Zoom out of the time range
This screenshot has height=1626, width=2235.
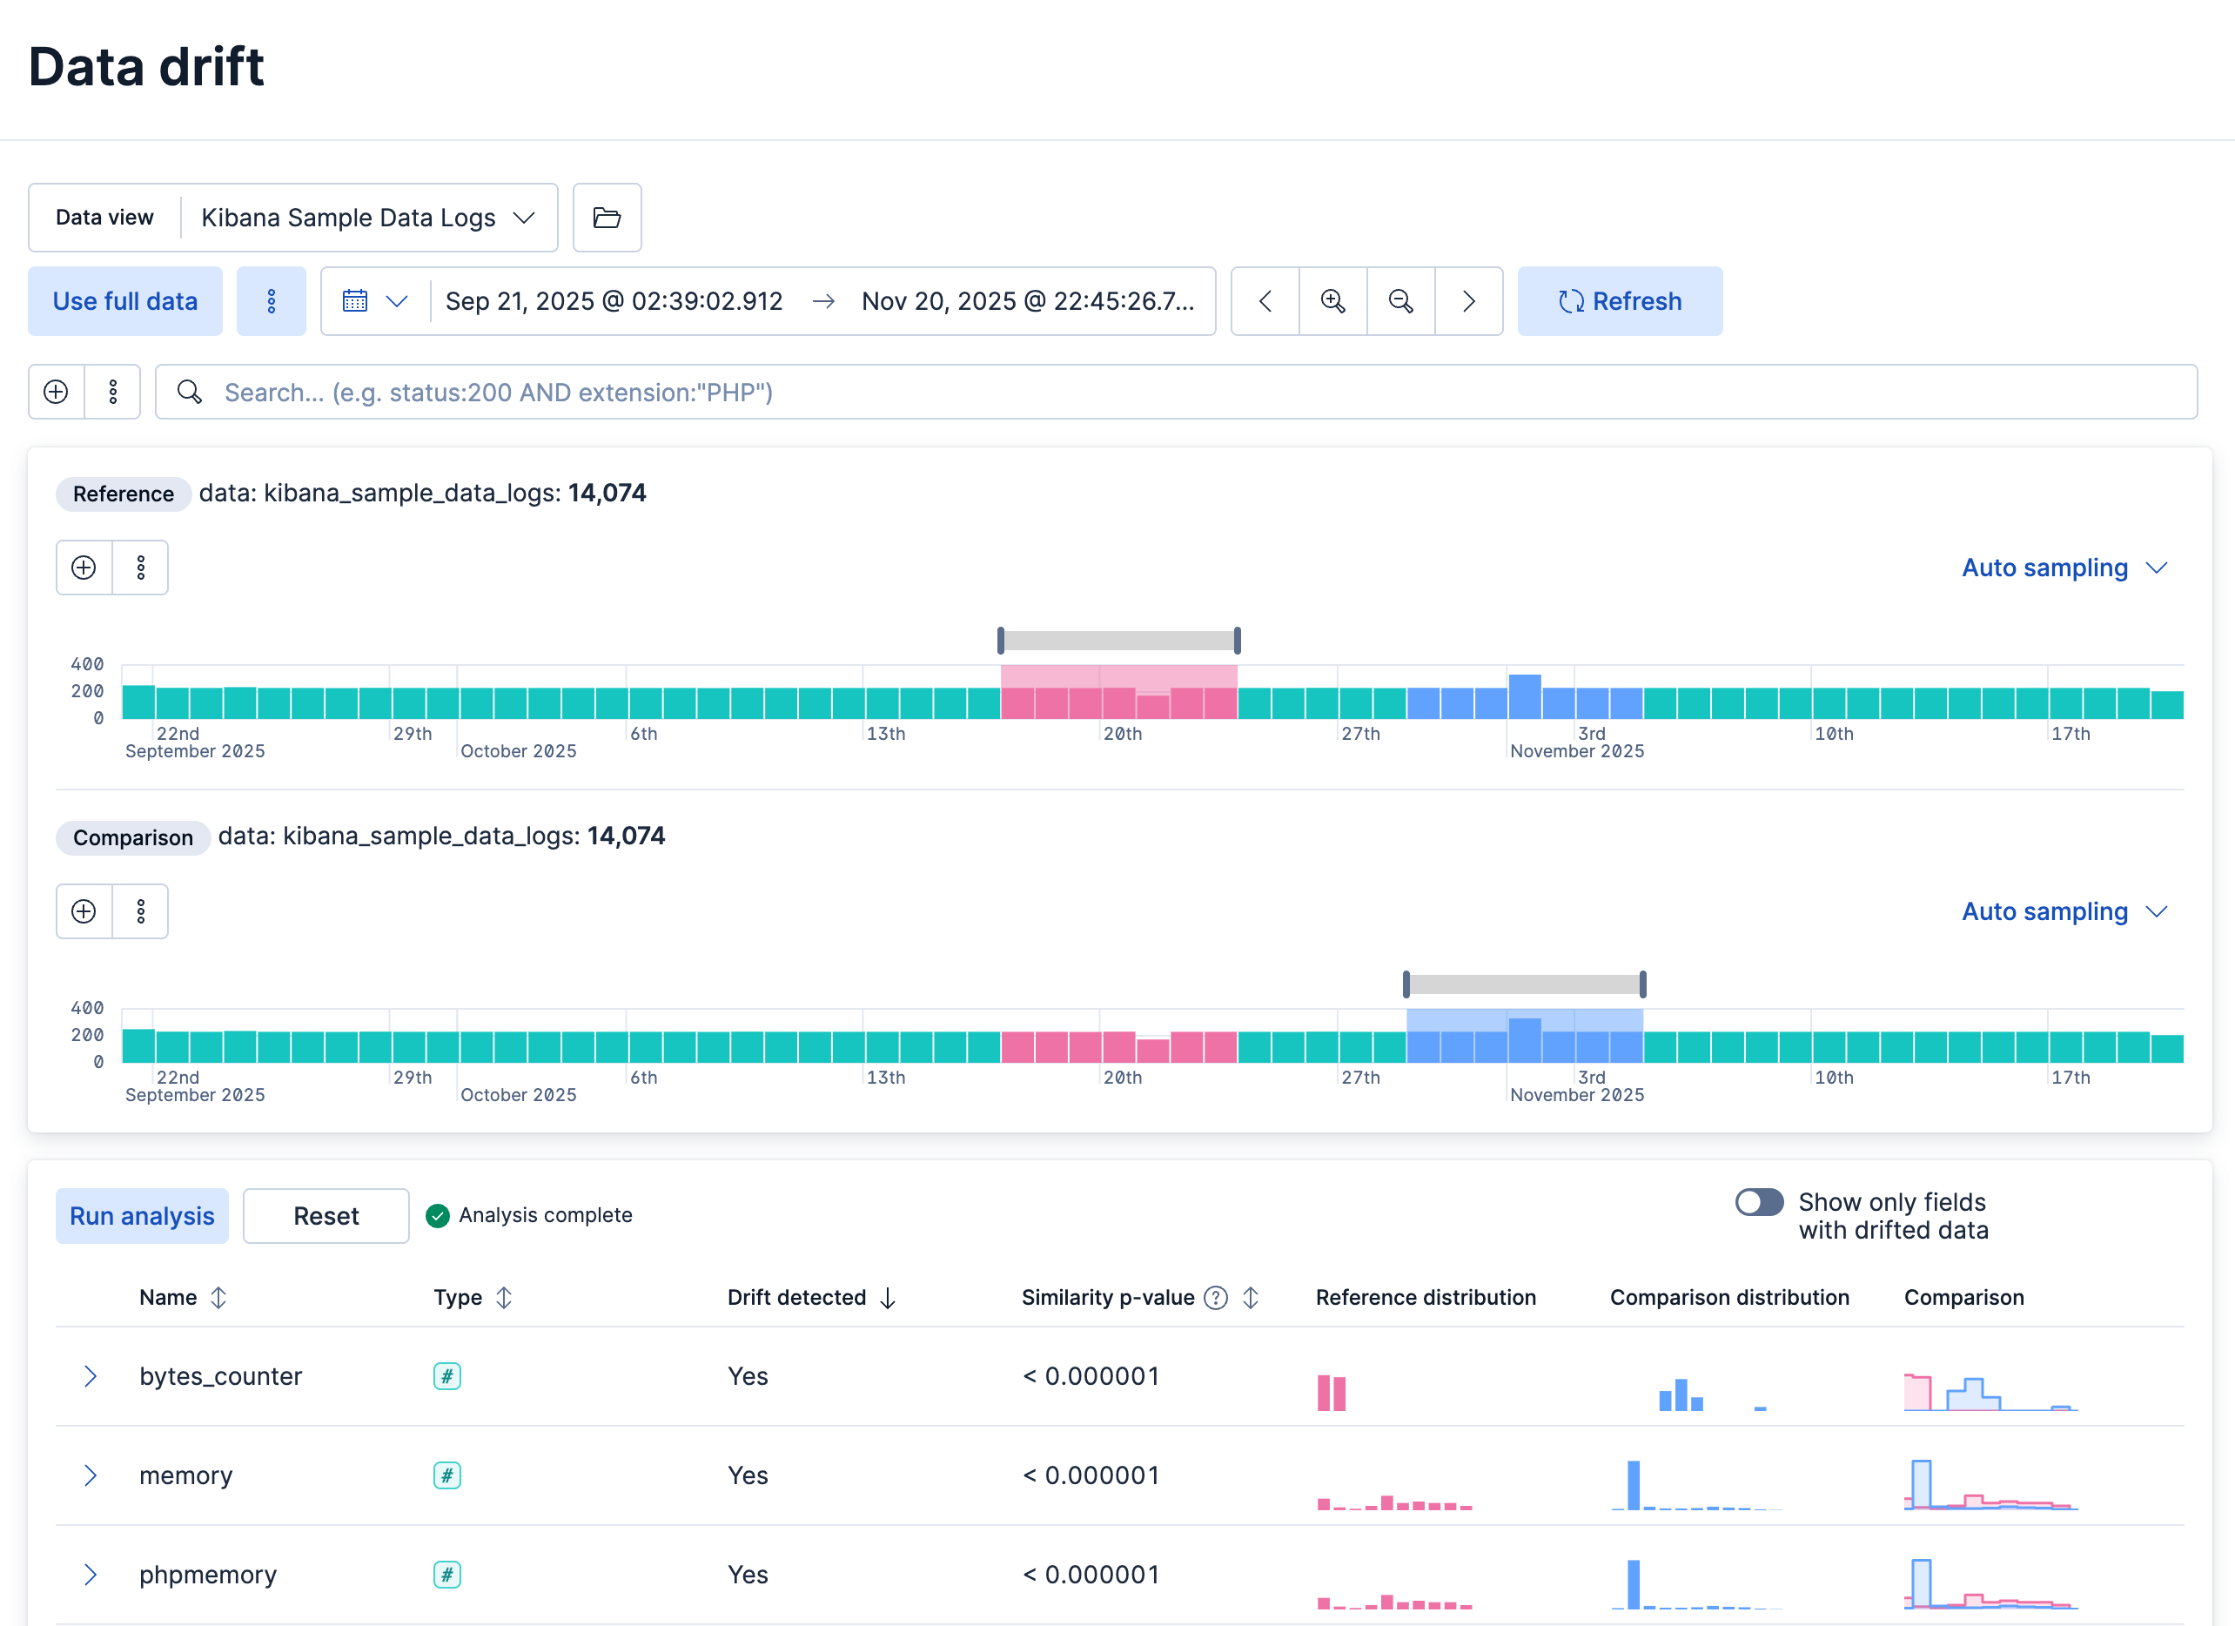click(x=1400, y=301)
